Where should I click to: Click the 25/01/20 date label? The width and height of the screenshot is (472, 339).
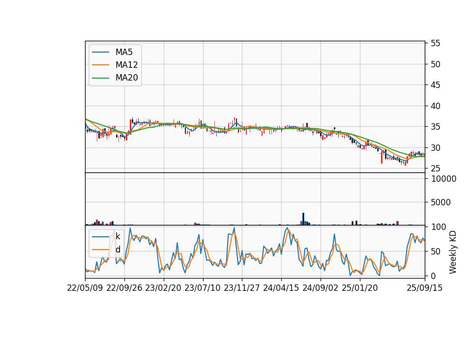[360, 288]
